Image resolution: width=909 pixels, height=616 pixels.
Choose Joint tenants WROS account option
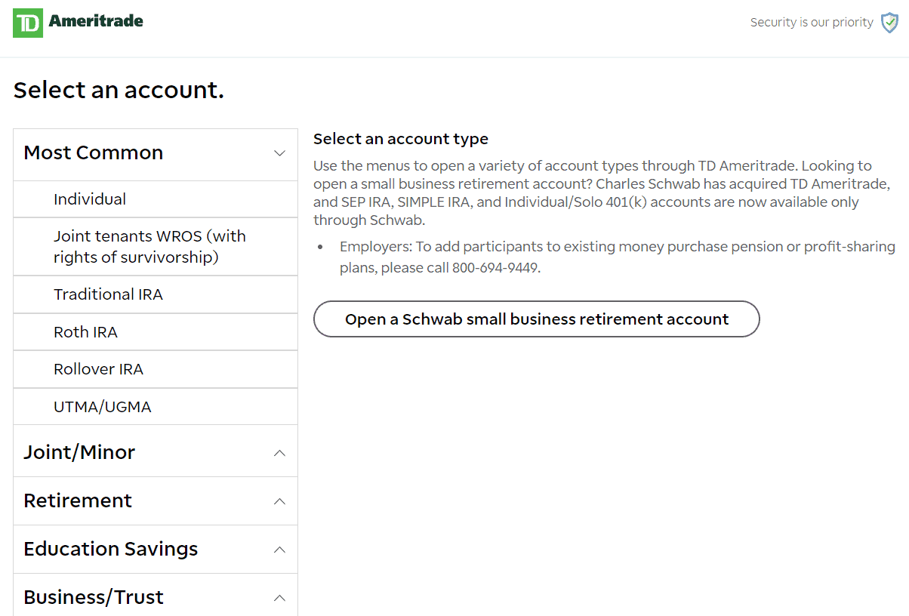pyautogui.click(x=149, y=247)
